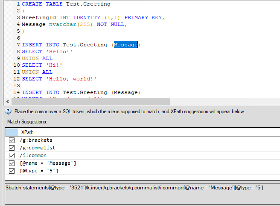Click the highlighted Message token on line 7

click(126, 45)
